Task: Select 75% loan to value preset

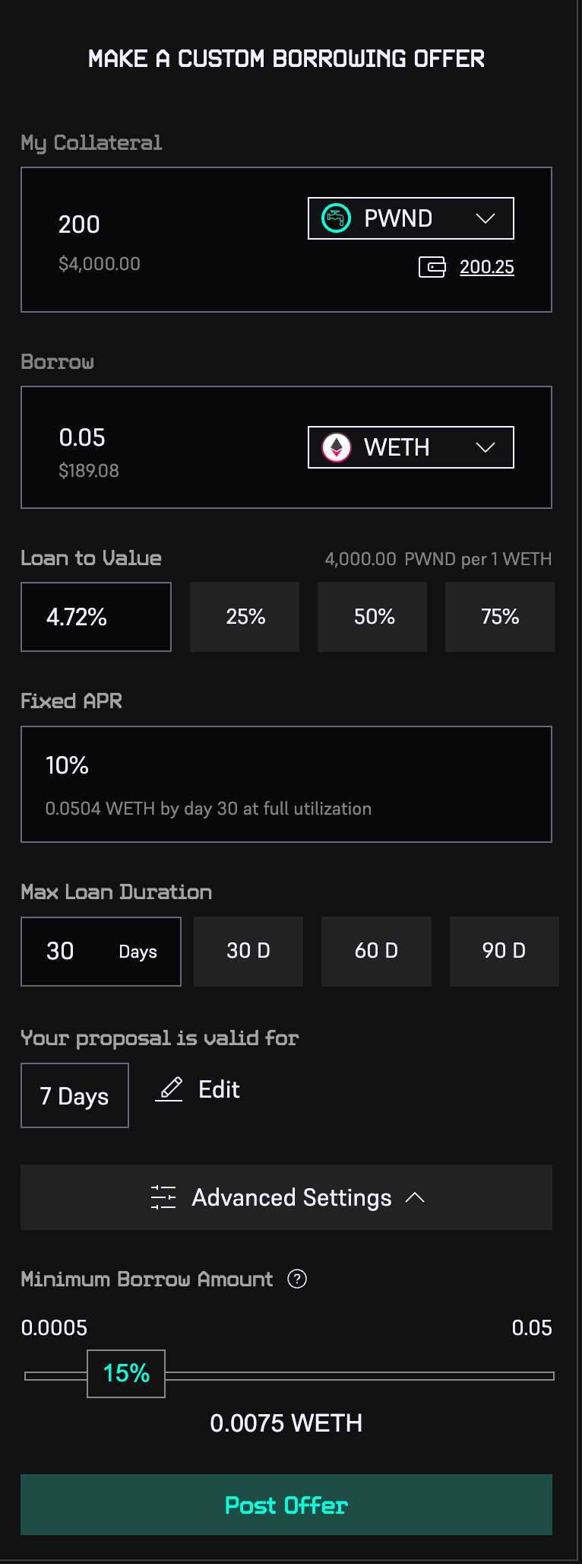Action: 499,617
